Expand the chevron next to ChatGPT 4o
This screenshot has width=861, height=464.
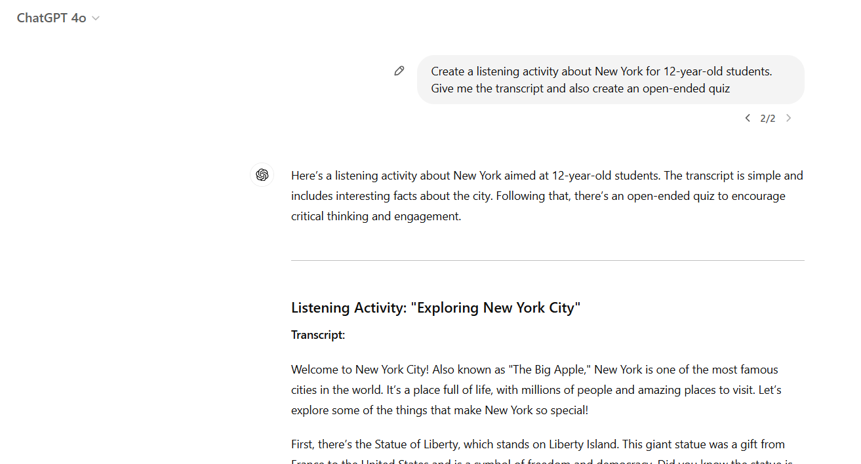coord(96,18)
